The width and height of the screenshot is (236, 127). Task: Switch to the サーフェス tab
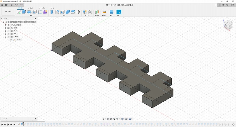click(30, 8)
